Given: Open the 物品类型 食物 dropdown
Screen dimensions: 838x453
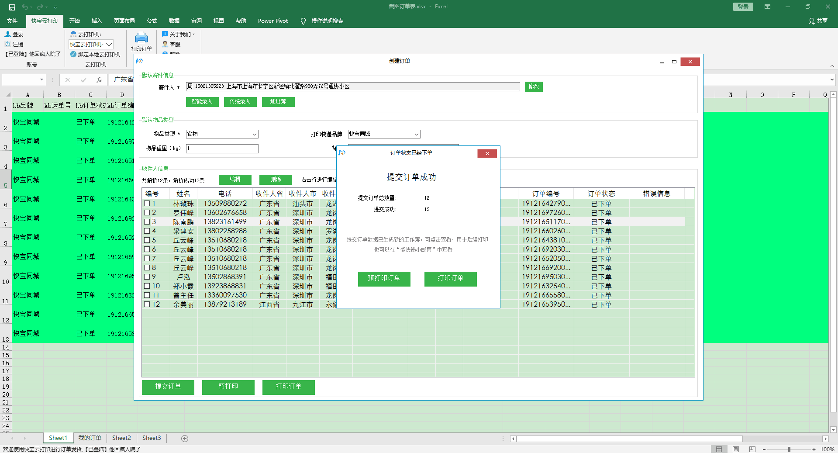Looking at the screenshot, I should pyautogui.click(x=254, y=134).
